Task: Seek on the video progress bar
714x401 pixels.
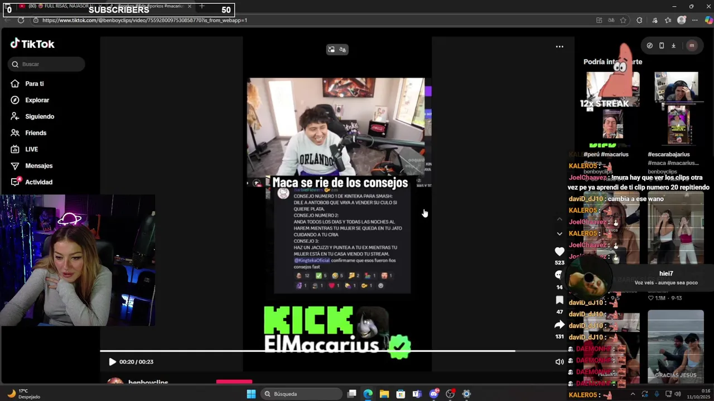Action: 333,351
